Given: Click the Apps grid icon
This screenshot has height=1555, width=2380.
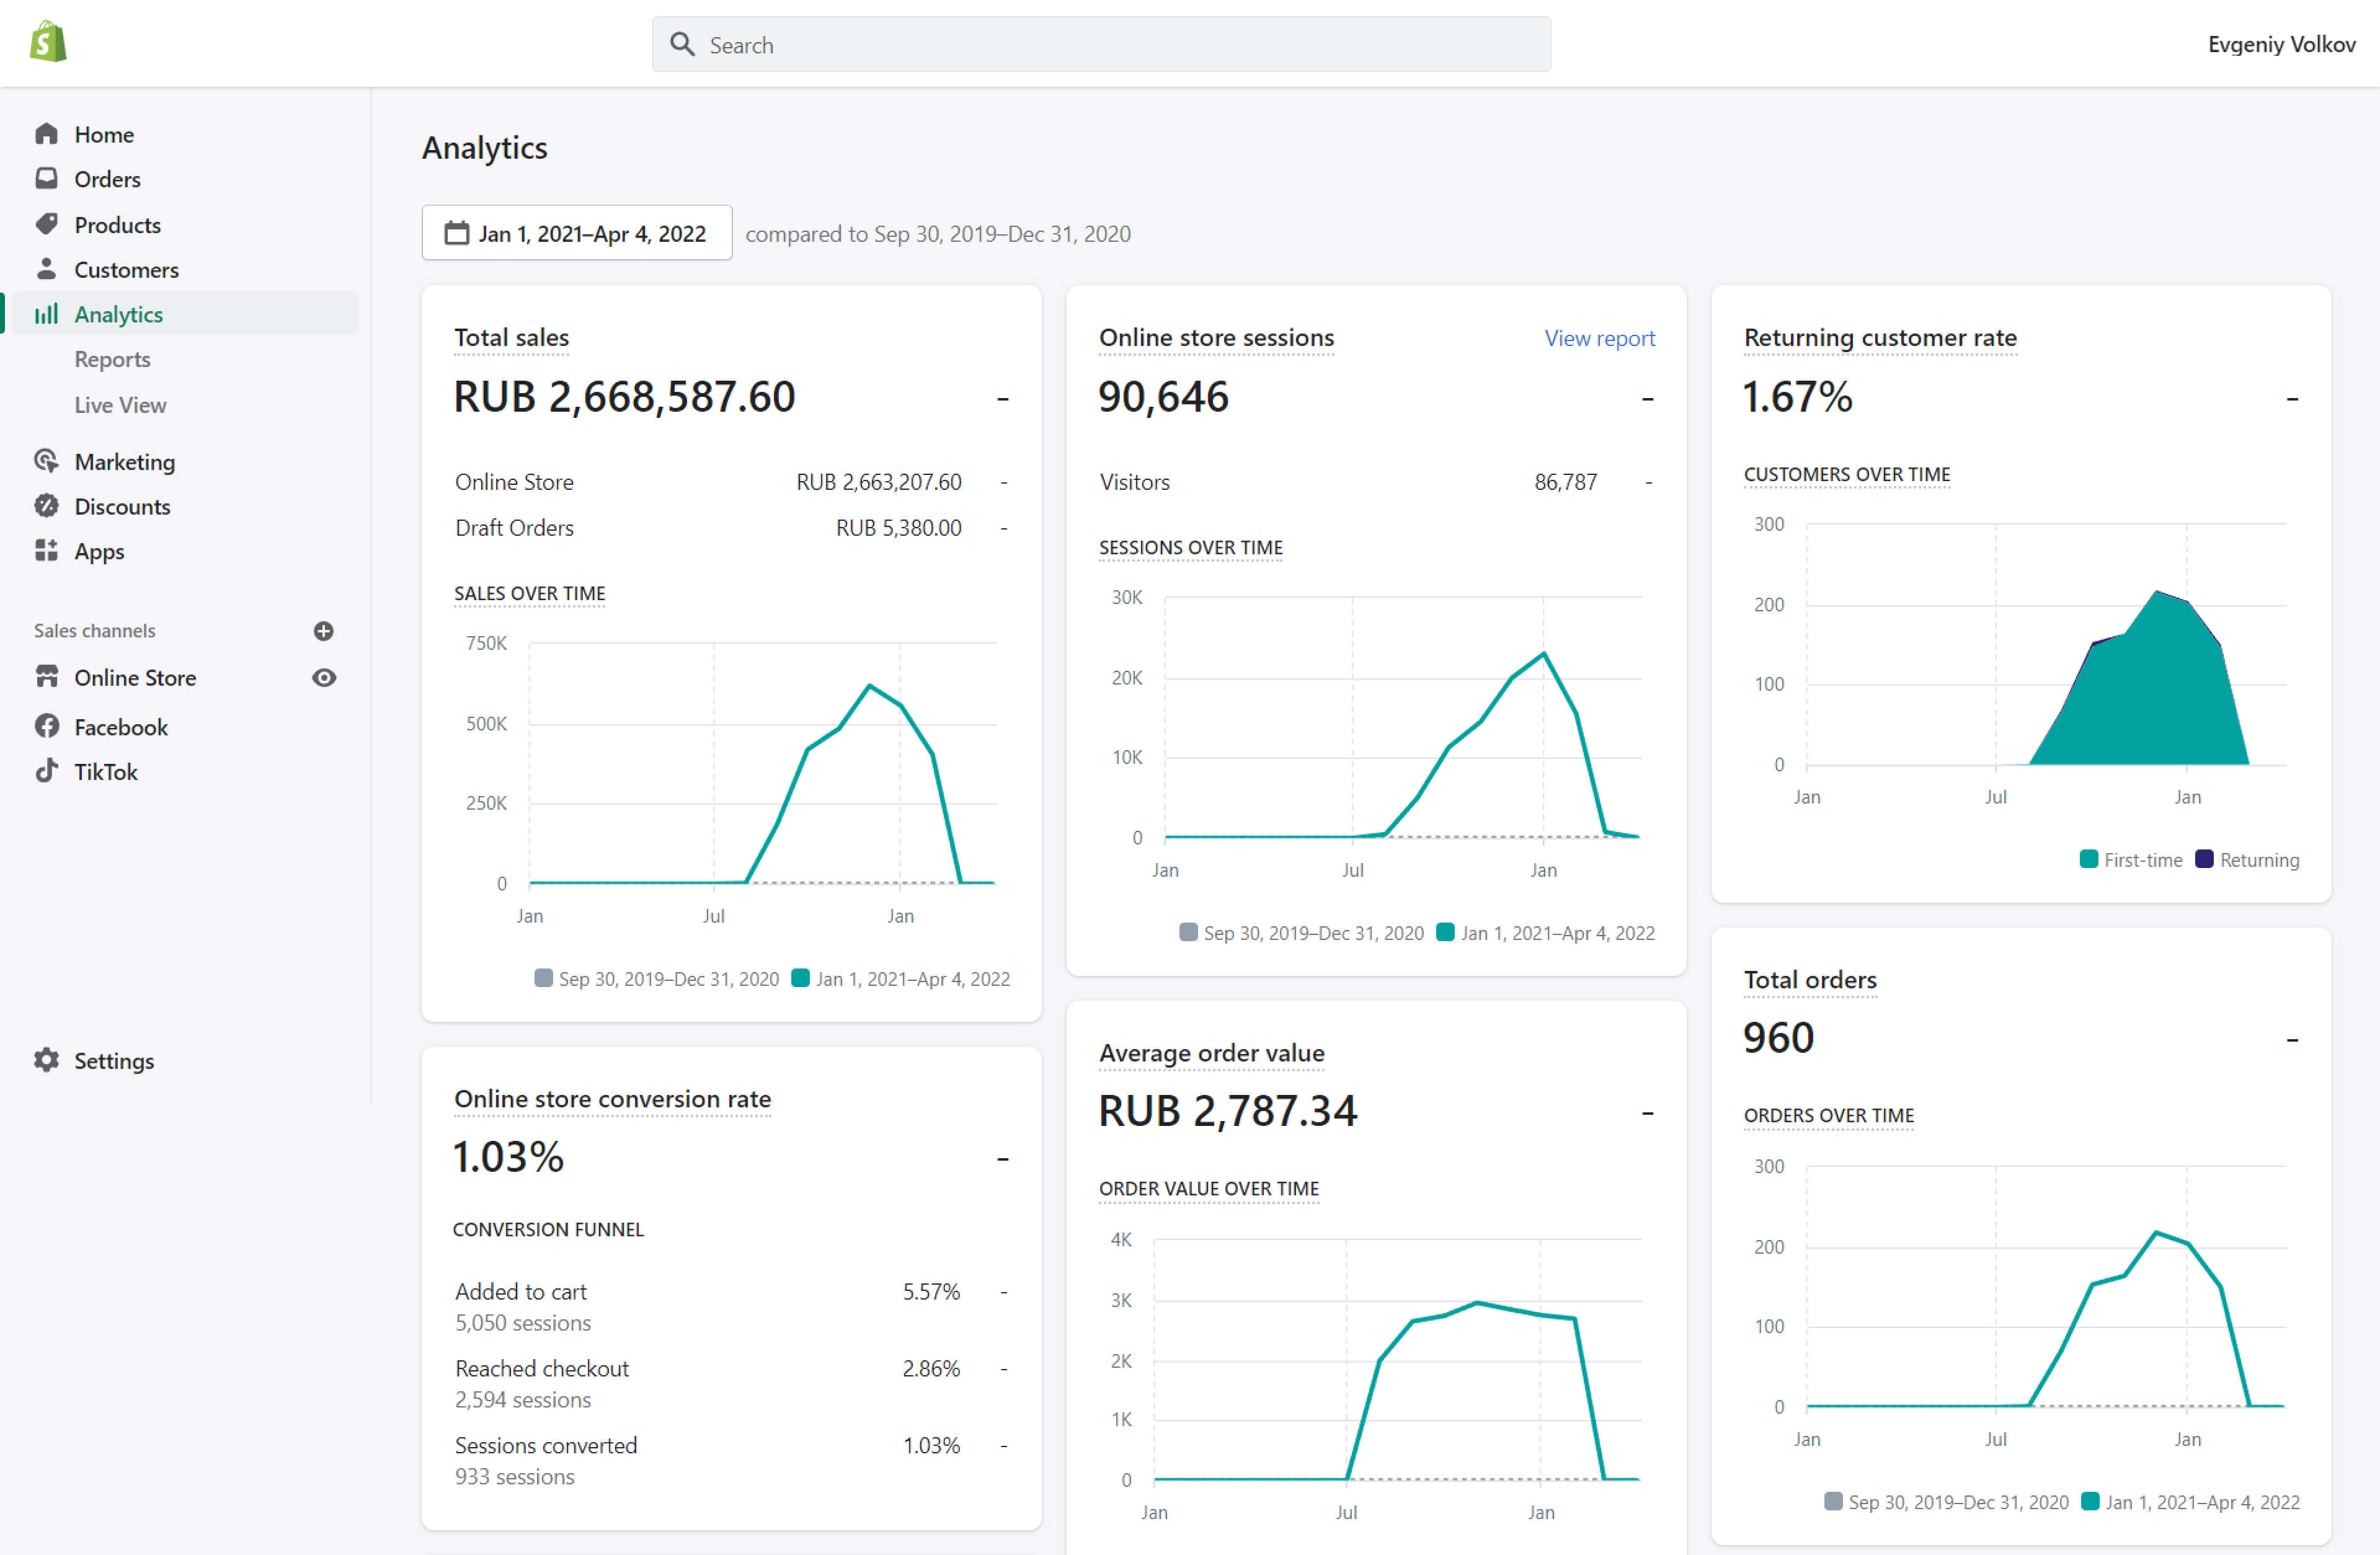Looking at the screenshot, I should coord(46,551).
